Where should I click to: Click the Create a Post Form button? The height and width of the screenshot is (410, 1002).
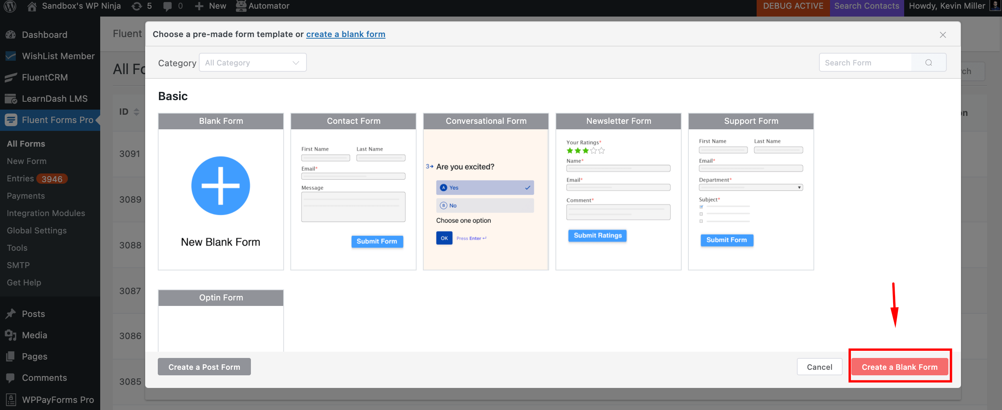(x=204, y=367)
